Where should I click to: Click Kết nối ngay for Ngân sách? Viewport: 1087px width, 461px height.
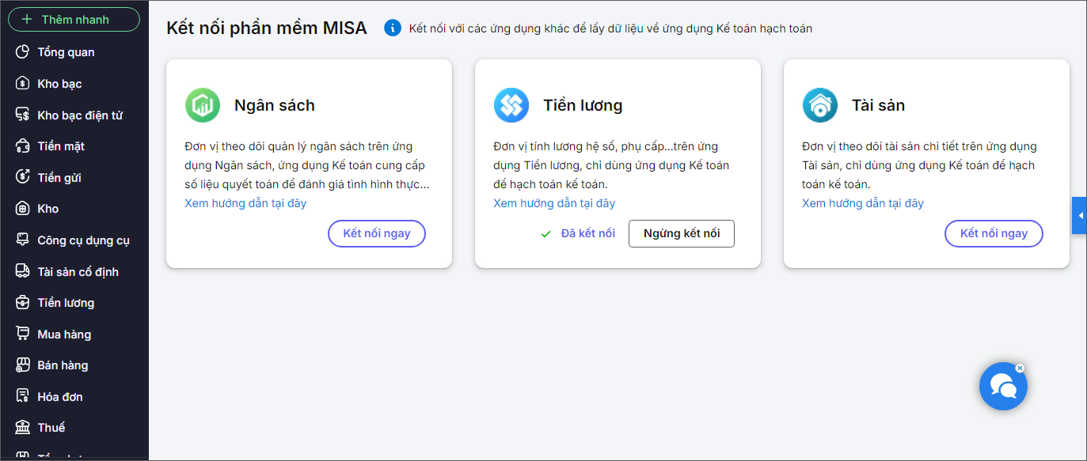(x=377, y=233)
